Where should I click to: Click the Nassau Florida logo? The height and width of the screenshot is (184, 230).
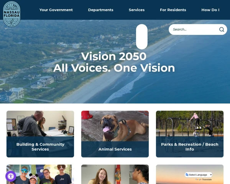click(11, 14)
